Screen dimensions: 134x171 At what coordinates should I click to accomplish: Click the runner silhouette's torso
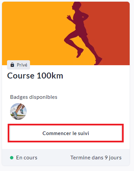coord(80,22)
